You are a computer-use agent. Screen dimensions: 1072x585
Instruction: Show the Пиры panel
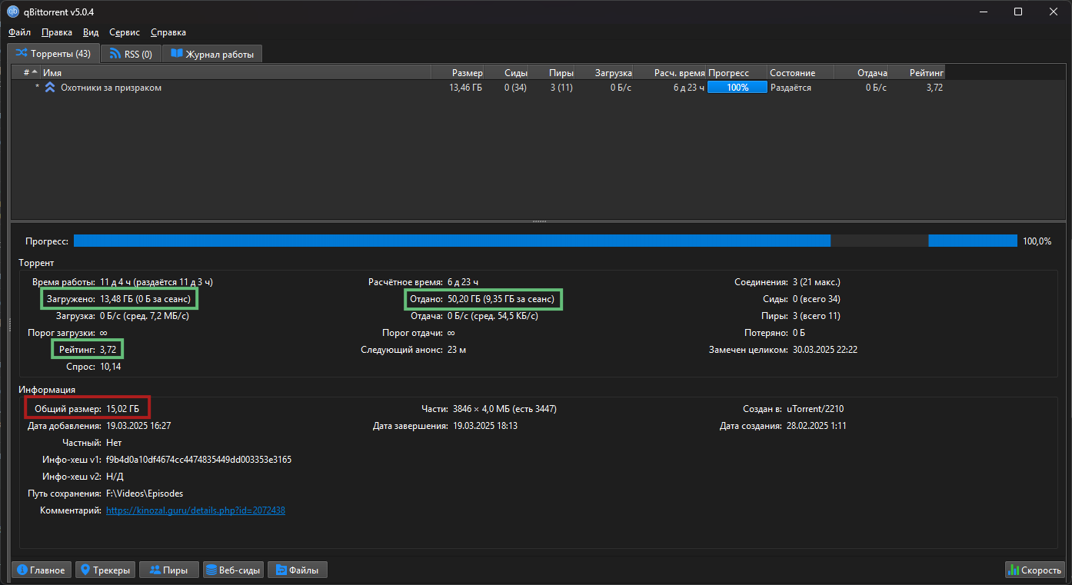[168, 570]
